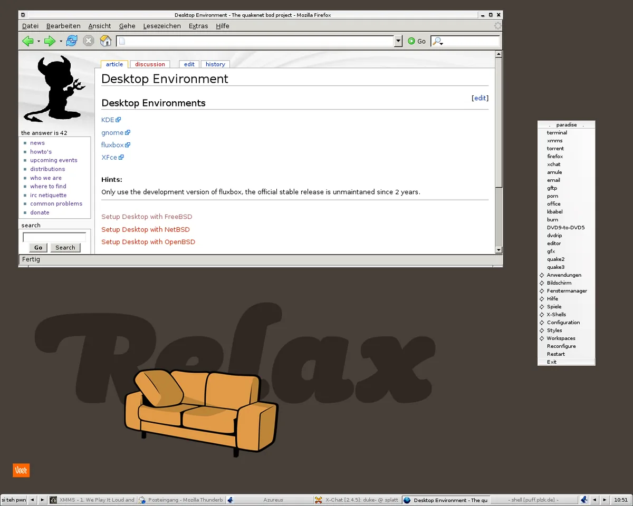Open the donate sidebar link
The image size is (633, 506).
40,212
